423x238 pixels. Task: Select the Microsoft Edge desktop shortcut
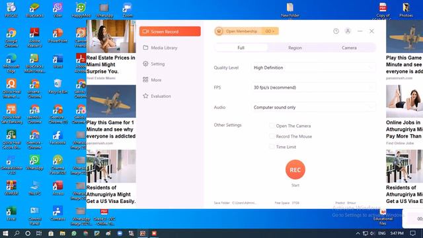tap(11, 63)
